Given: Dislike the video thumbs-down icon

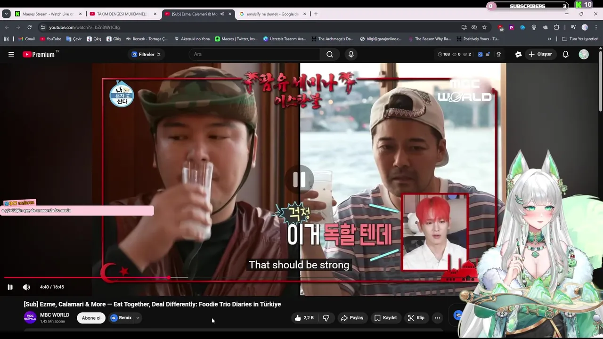Looking at the screenshot, I should 326,318.
